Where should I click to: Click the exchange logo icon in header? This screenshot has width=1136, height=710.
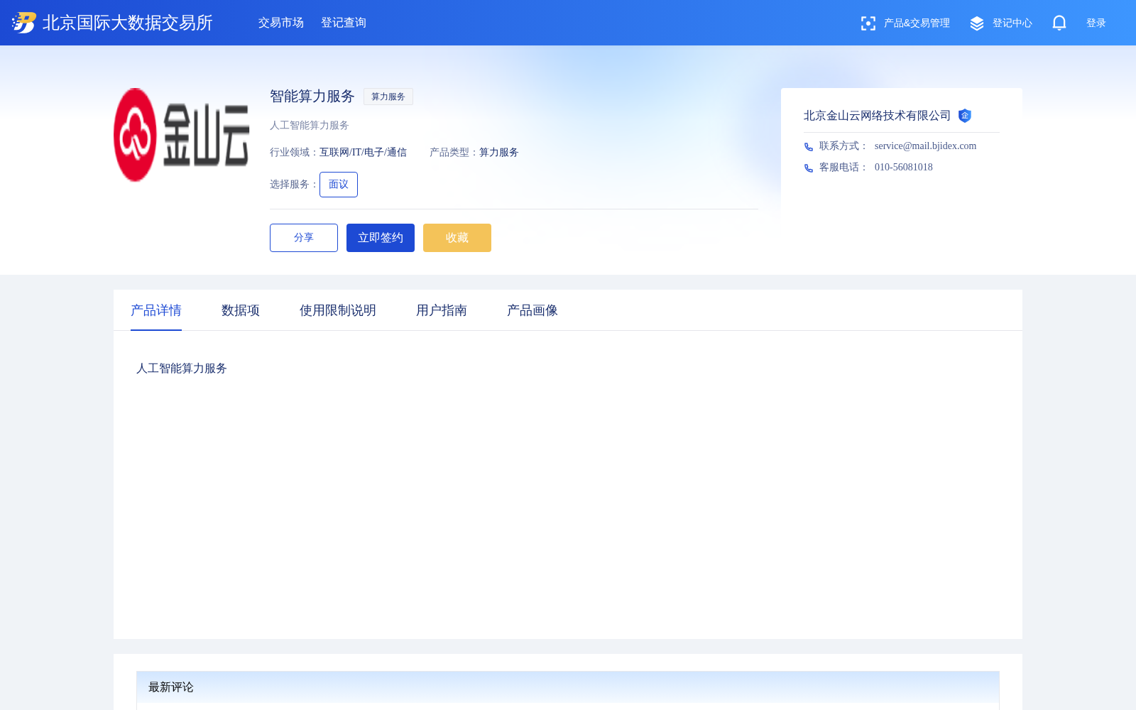pyautogui.click(x=24, y=23)
